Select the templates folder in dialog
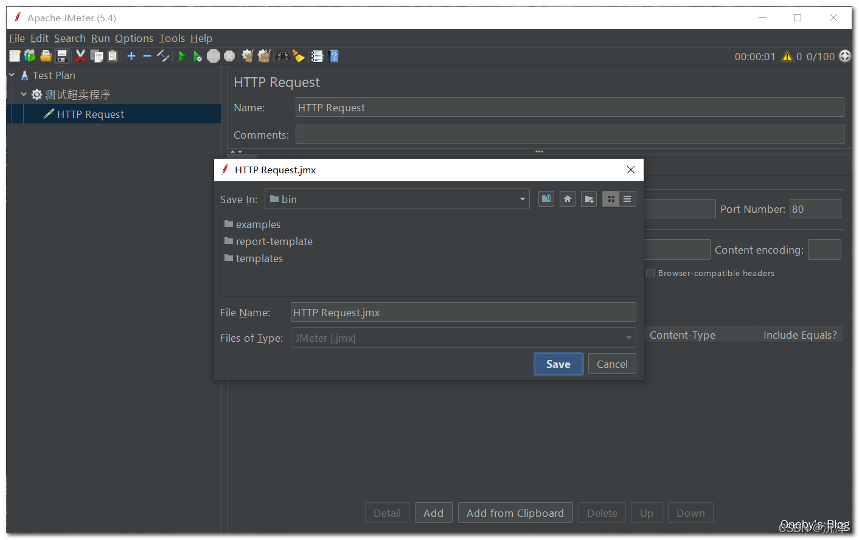This screenshot has width=859, height=540. [x=254, y=258]
